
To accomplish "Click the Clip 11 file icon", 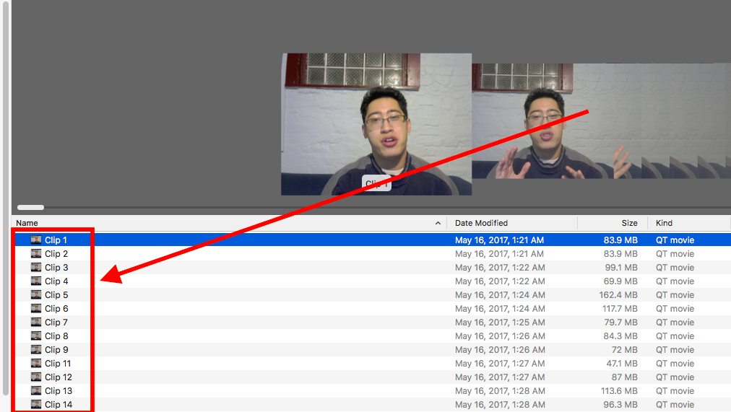I will click(x=36, y=363).
